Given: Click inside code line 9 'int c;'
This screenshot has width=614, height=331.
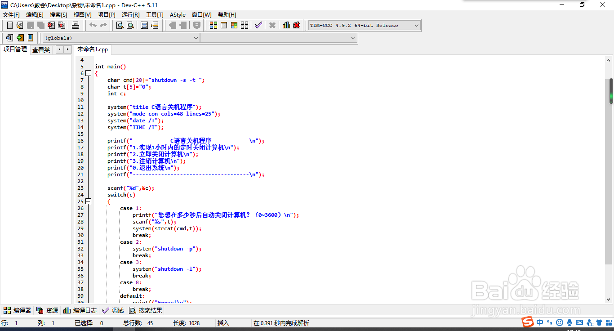Looking at the screenshot, I should (x=117, y=94).
